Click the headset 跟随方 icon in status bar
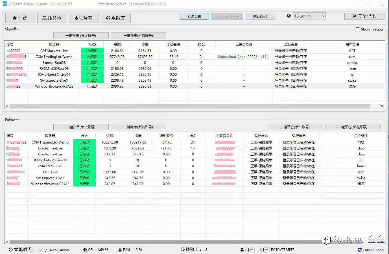This screenshot has height=254, width=389. (x=183, y=249)
